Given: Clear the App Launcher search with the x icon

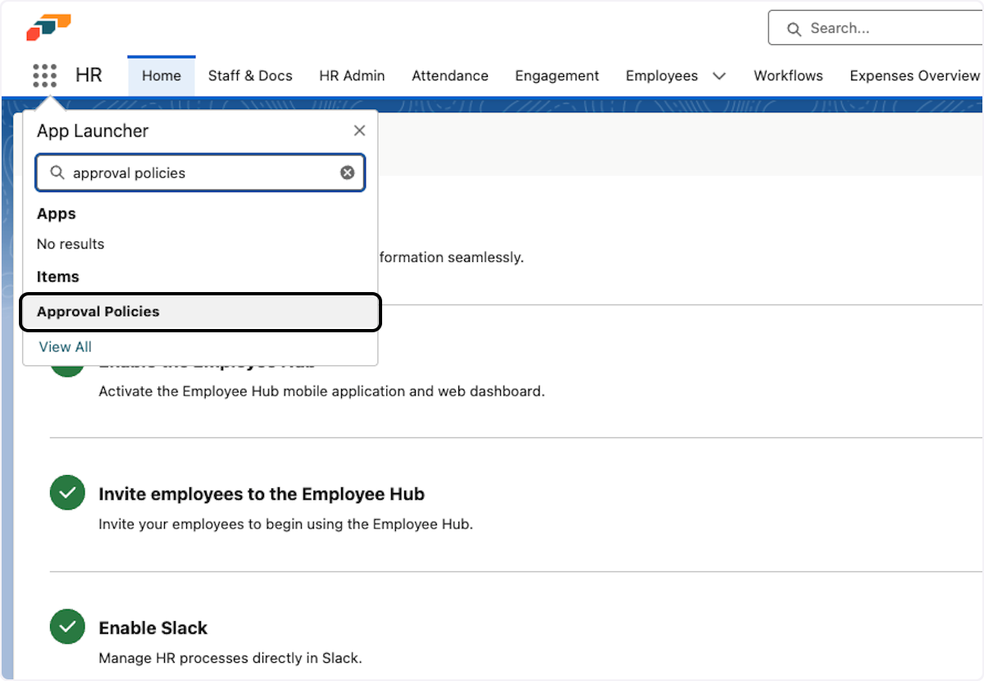Looking at the screenshot, I should [x=347, y=172].
